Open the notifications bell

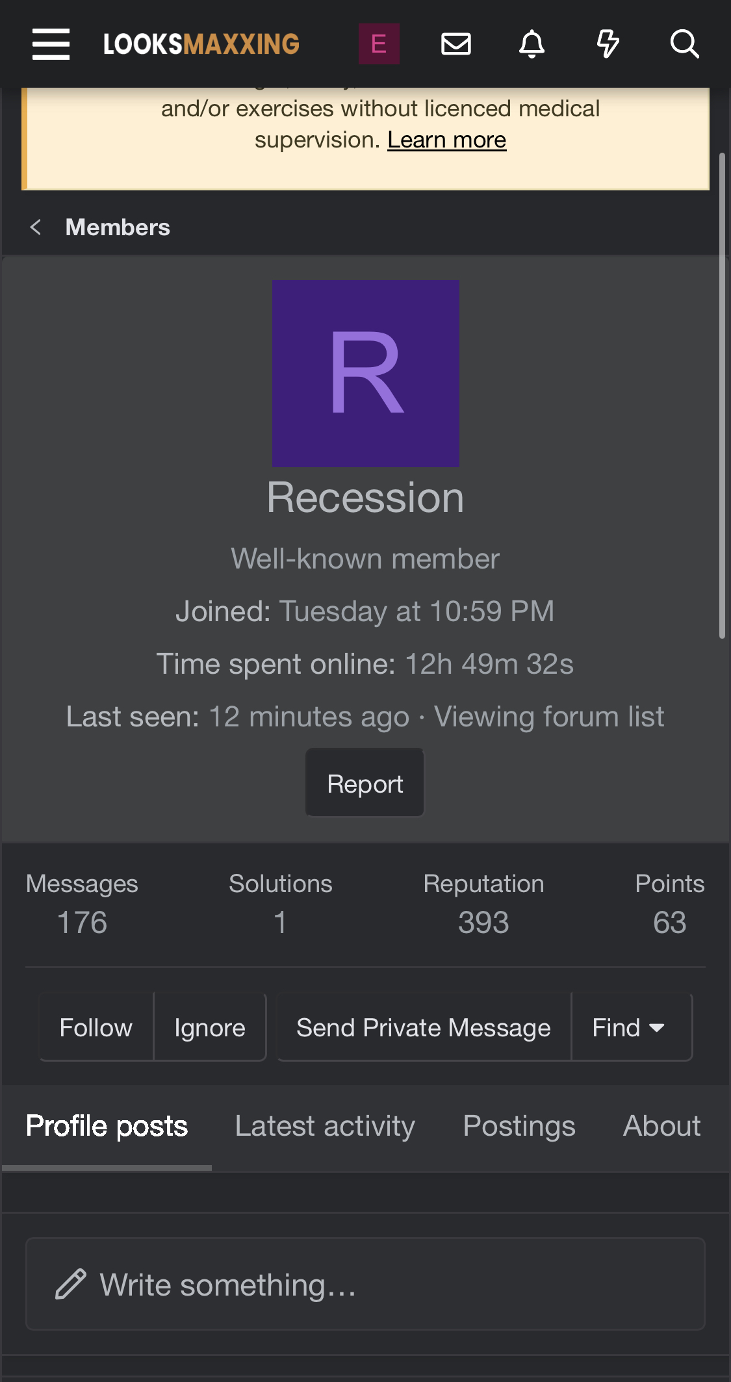[532, 44]
